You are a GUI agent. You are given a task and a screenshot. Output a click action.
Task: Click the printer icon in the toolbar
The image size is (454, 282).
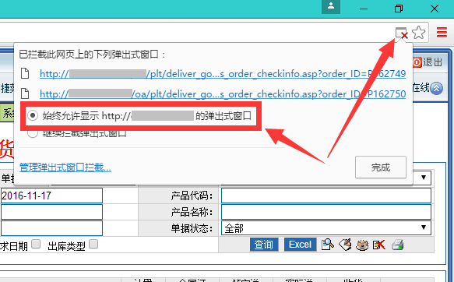click(x=397, y=245)
